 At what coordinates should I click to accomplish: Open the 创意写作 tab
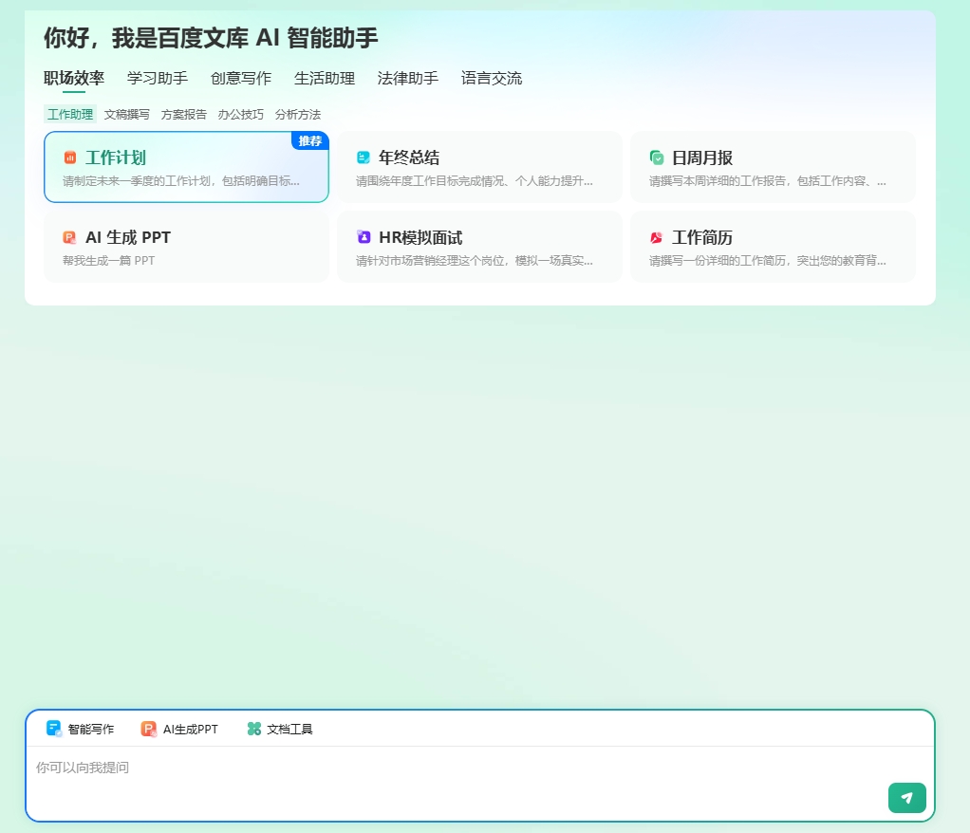(x=241, y=79)
